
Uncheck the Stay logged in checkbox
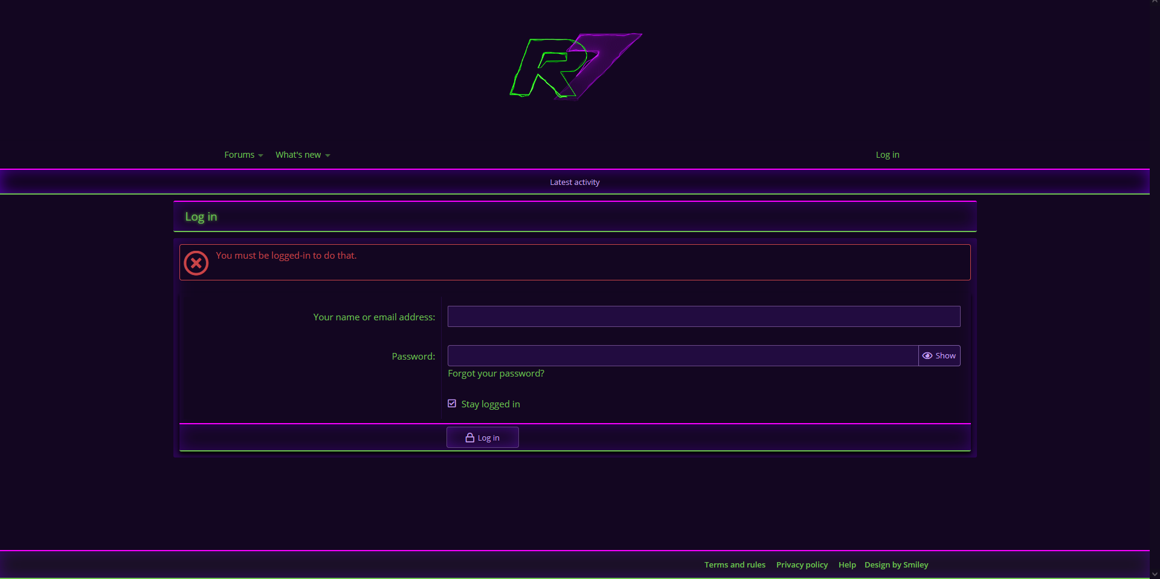(x=452, y=404)
